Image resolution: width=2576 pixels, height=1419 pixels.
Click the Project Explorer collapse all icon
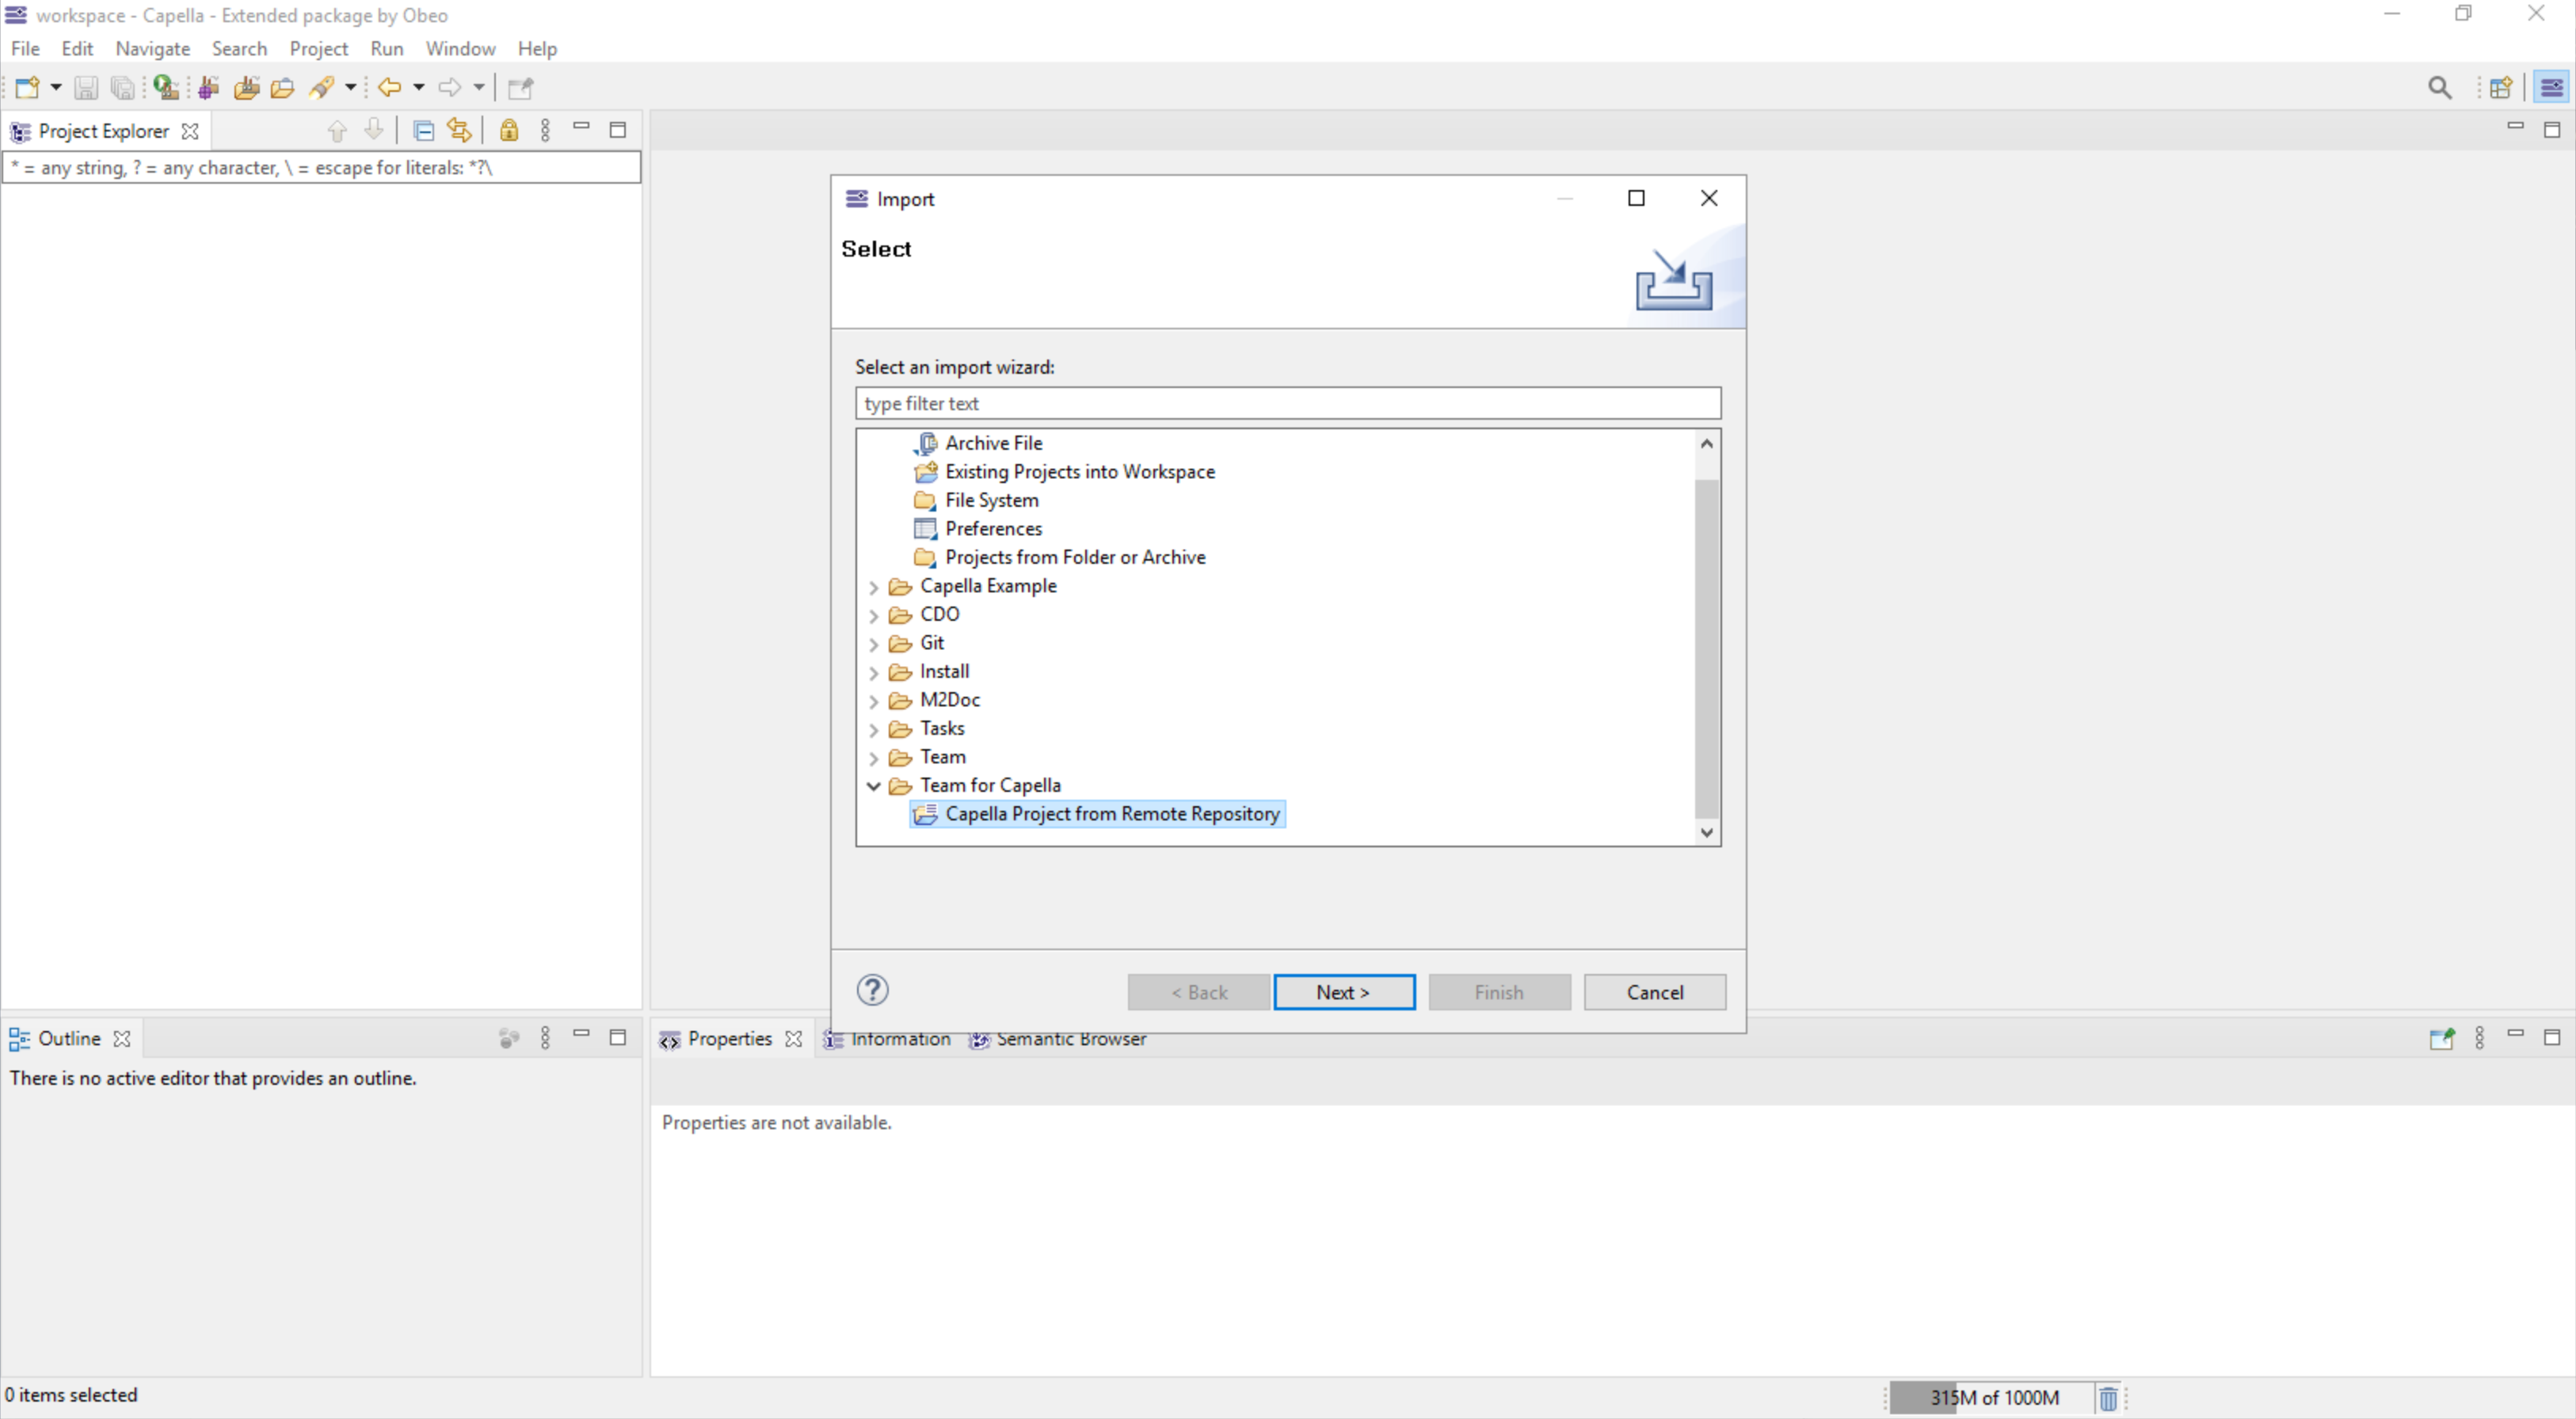point(423,131)
